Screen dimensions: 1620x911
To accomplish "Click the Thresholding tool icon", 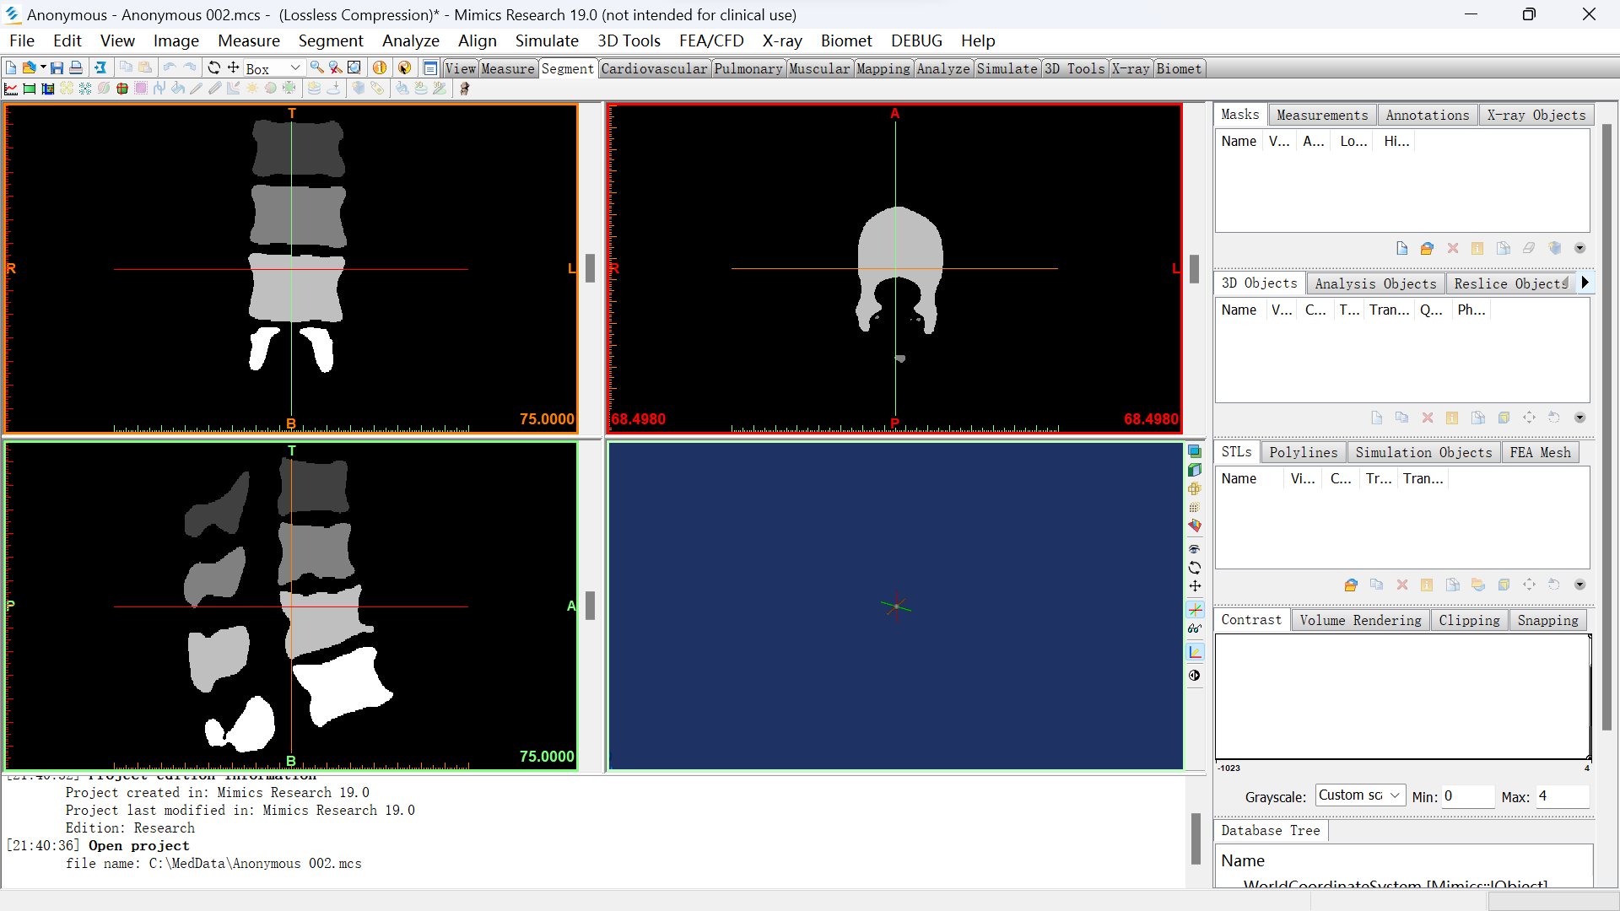I will (x=30, y=89).
